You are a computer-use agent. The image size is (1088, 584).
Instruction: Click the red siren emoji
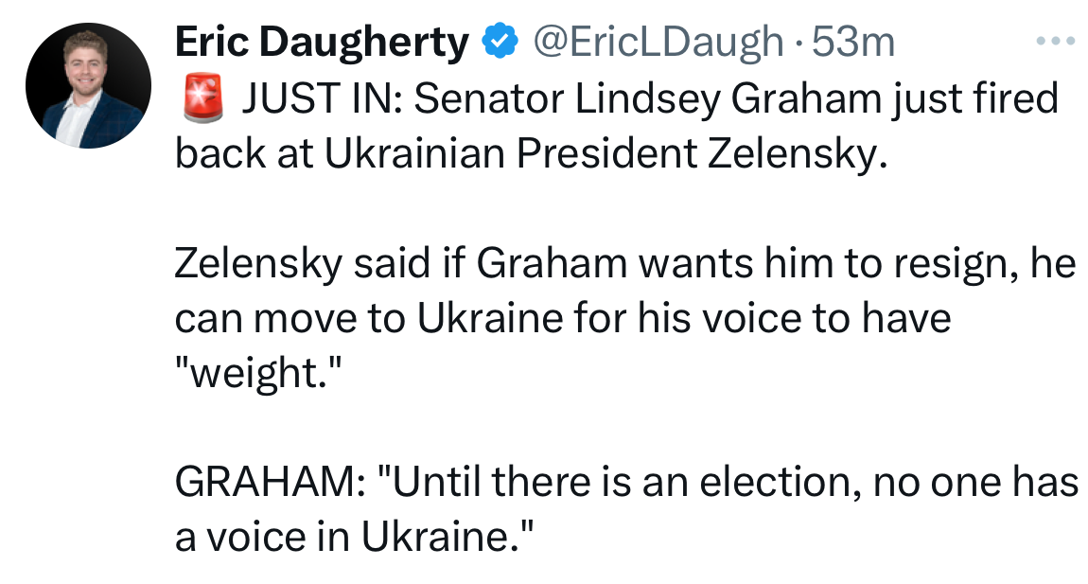(199, 98)
